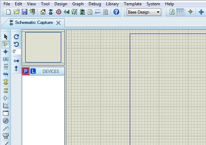Open the System menu
The width and height of the screenshot is (206, 145).
click(x=153, y=4)
